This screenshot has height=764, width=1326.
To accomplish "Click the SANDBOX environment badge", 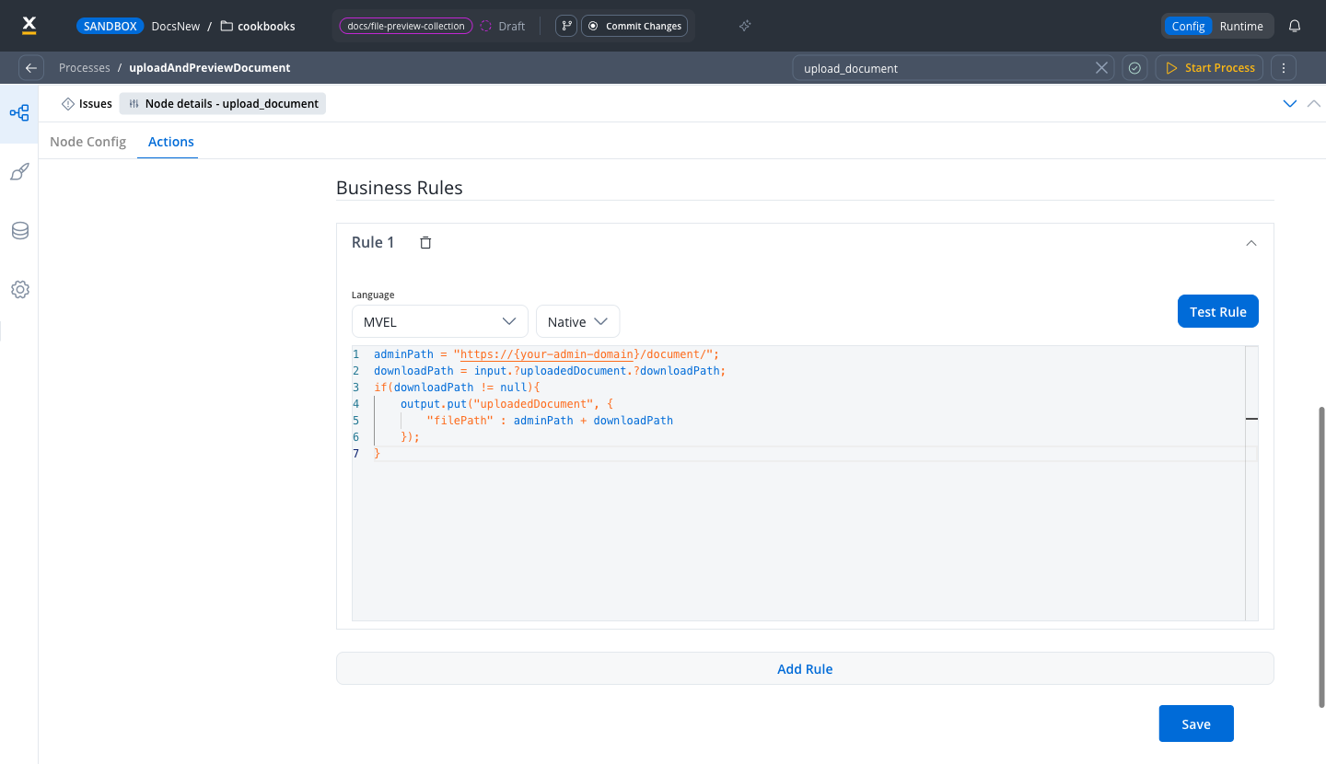I will (110, 26).
